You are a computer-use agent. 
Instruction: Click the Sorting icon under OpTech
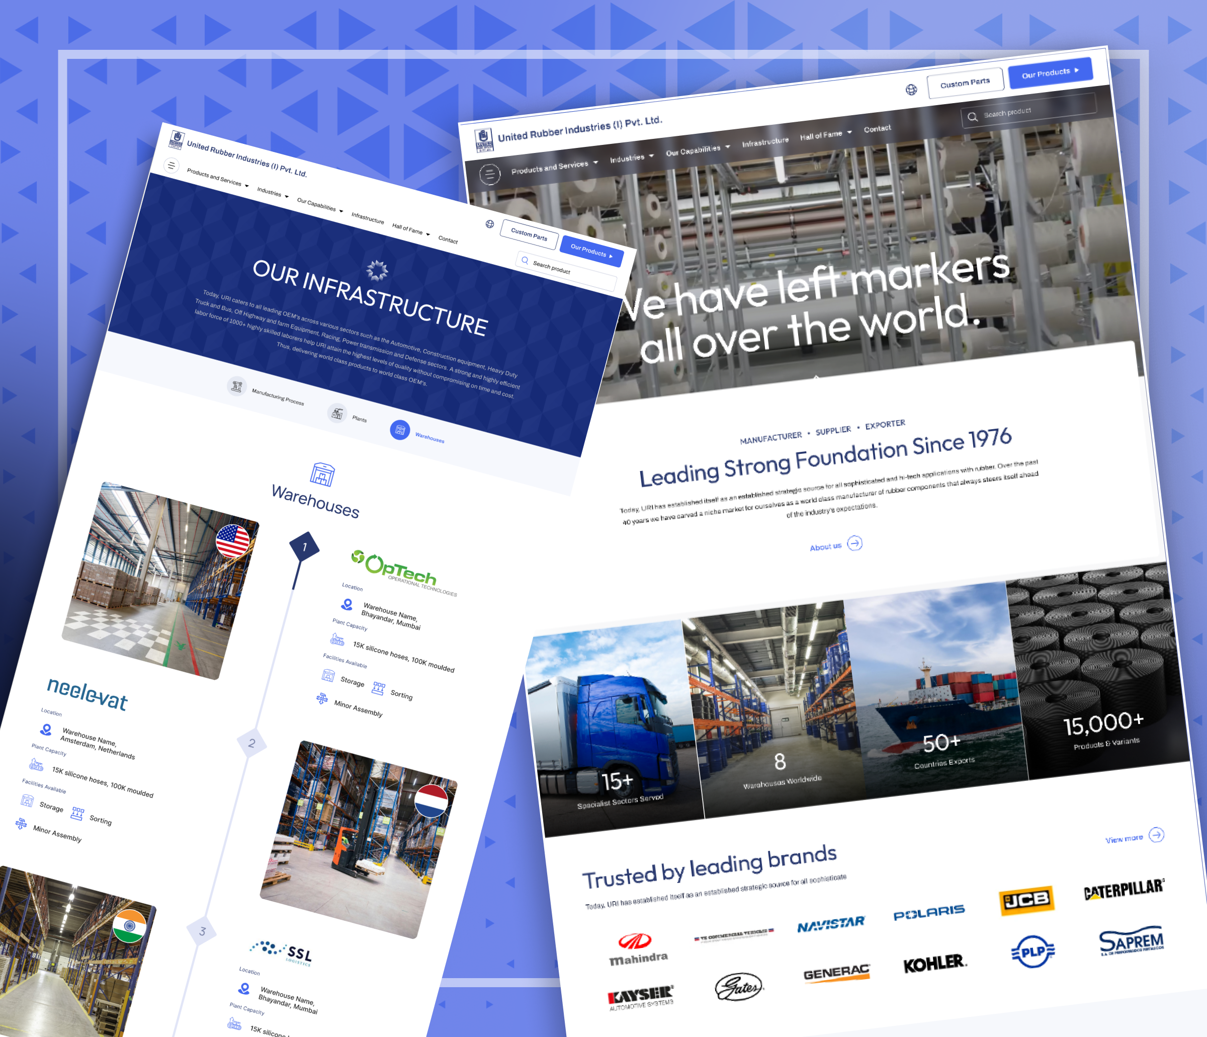pyautogui.click(x=379, y=688)
